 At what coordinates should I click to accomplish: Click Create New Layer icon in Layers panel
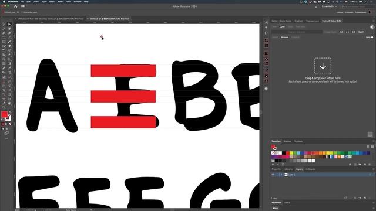click(x=365, y=198)
